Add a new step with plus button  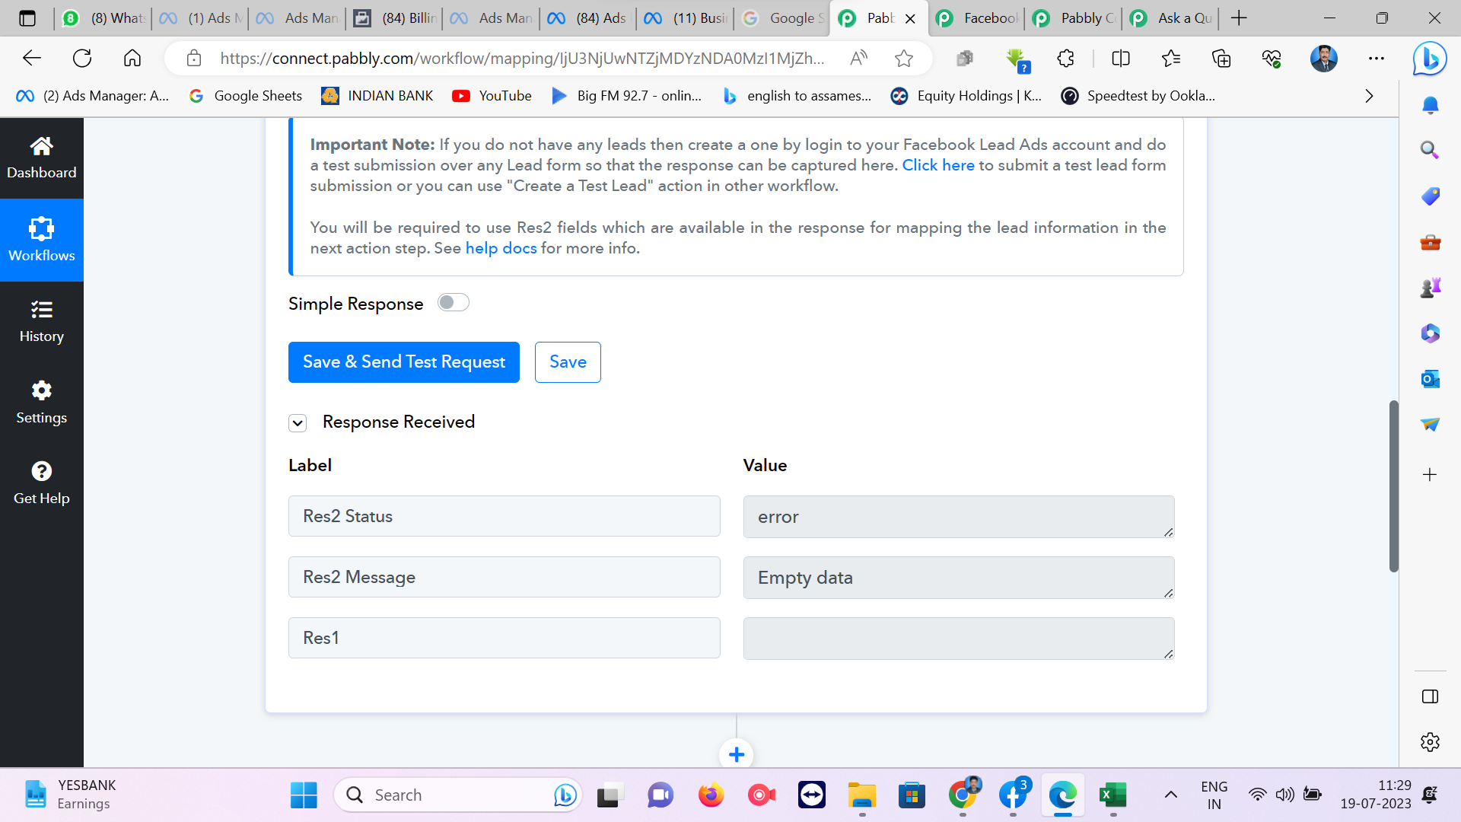tap(736, 754)
